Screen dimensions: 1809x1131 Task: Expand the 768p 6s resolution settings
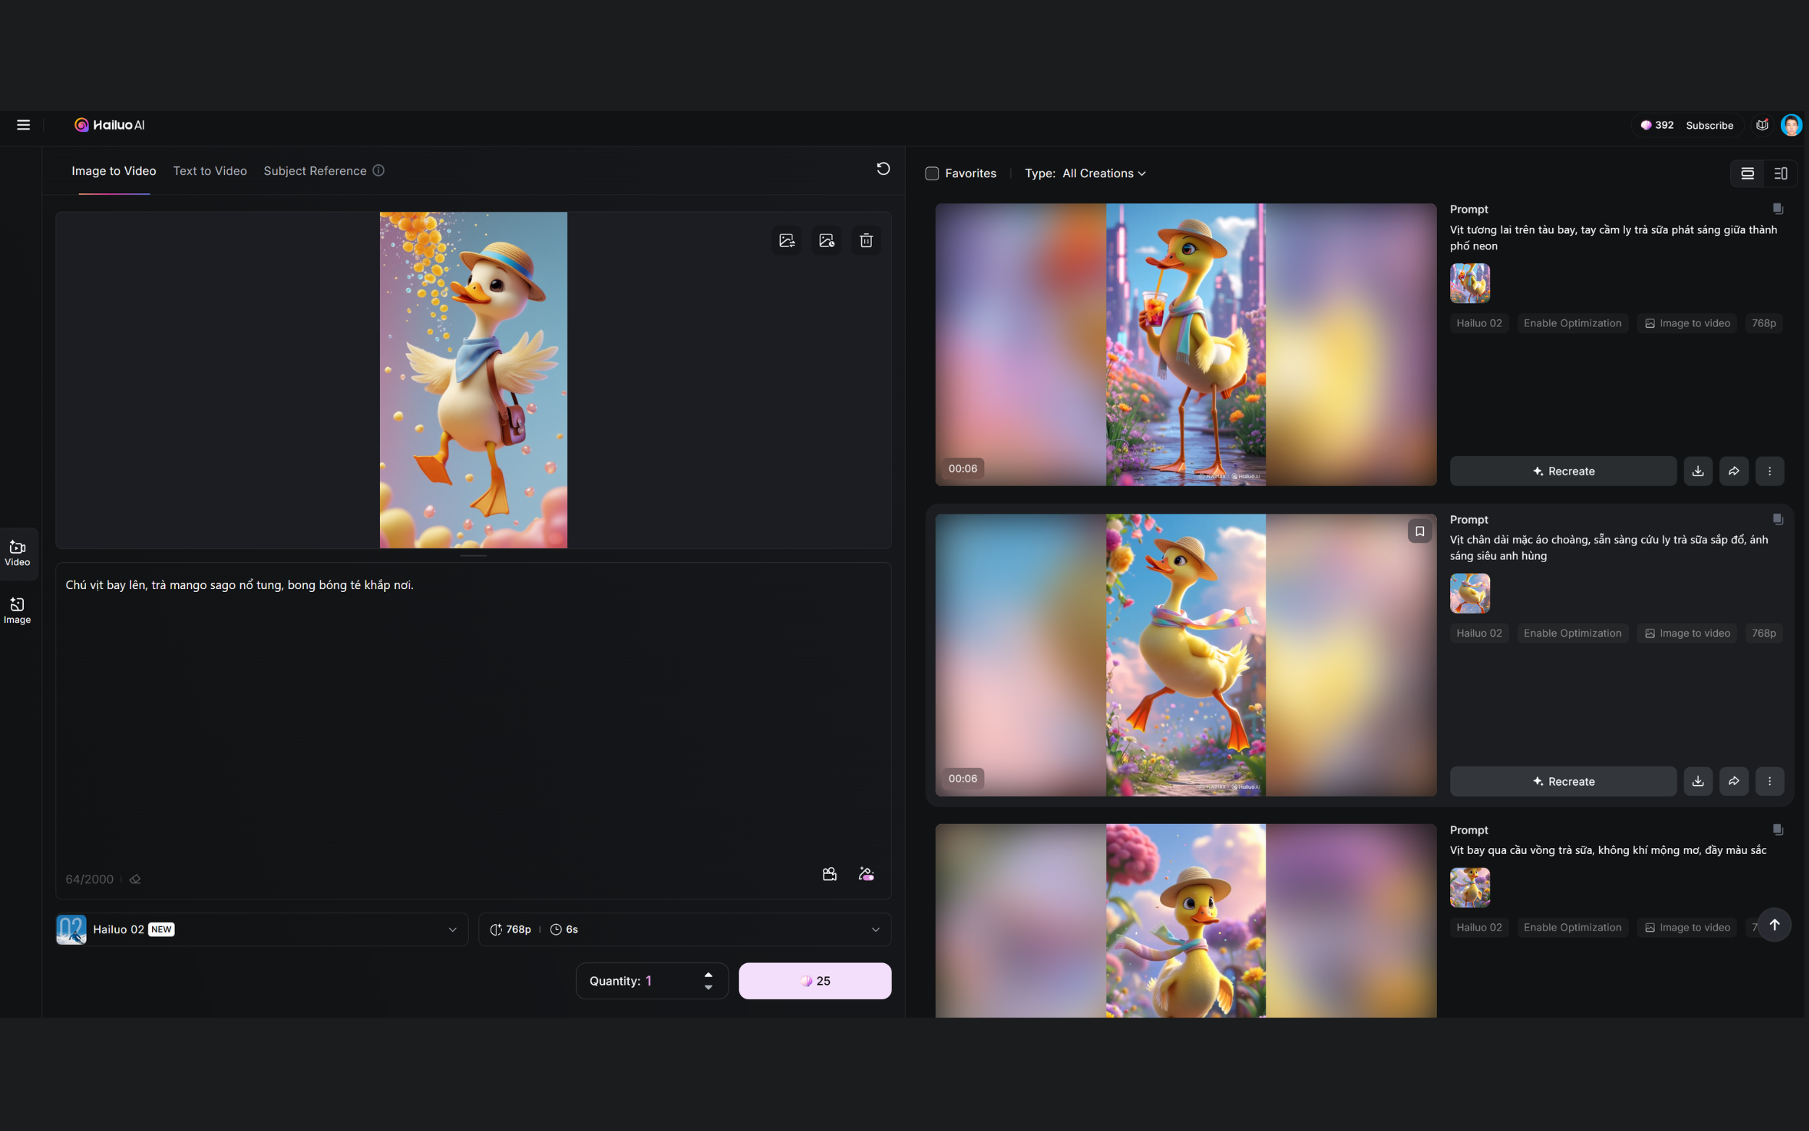685,929
